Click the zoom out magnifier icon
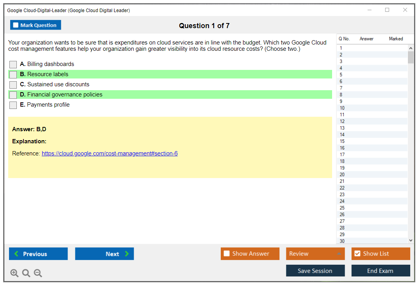420x287 pixels. tap(38, 273)
